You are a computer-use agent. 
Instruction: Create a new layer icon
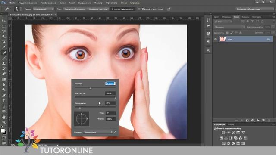(x=263, y=121)
